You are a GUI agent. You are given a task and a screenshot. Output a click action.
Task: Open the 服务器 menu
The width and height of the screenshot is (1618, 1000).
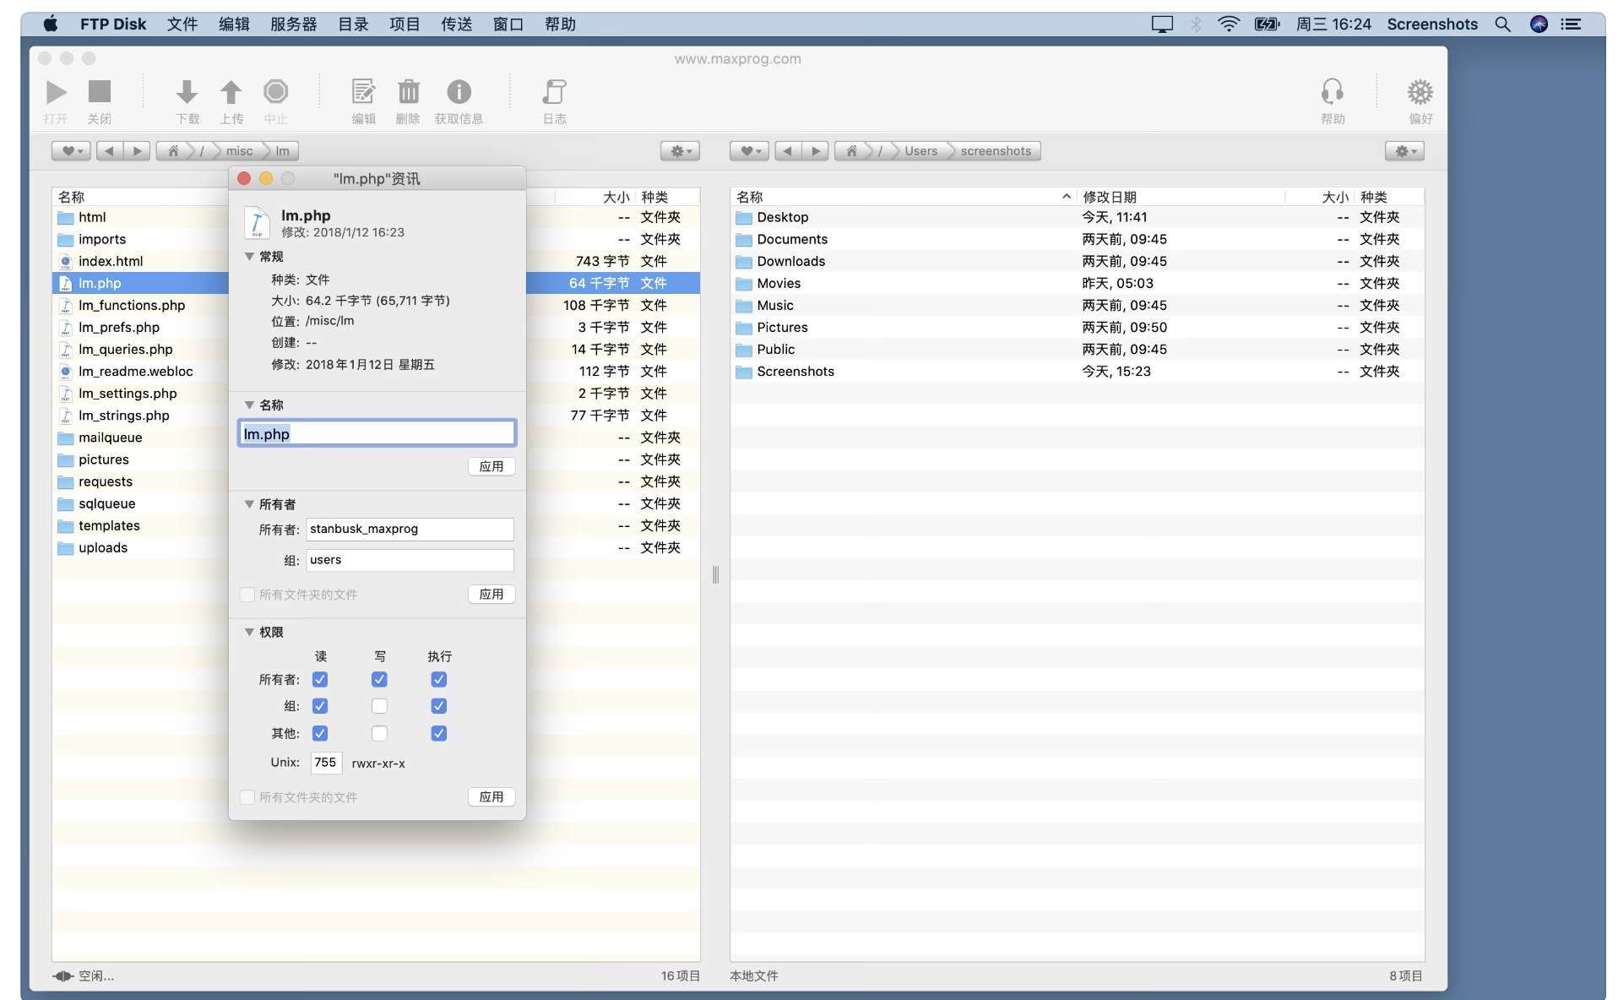point(293,24)
